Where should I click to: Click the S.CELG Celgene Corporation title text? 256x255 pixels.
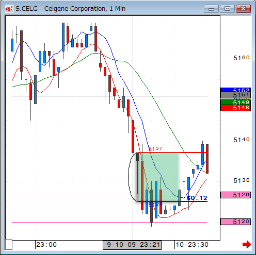click(x=70, y=9)
